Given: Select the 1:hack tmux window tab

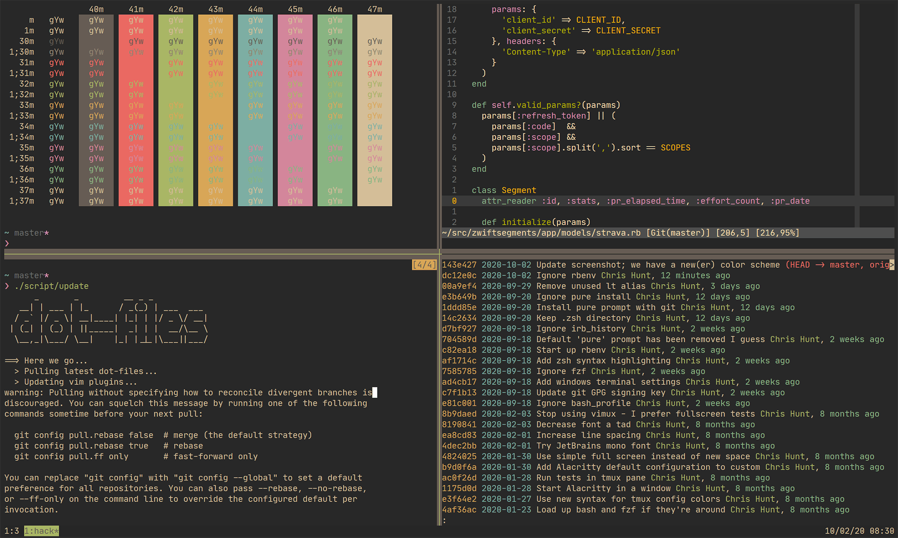Looking at the screenshot, I should coord(41,531).
